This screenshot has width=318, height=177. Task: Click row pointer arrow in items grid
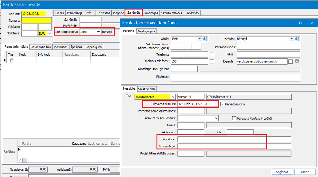coord(5,60)
